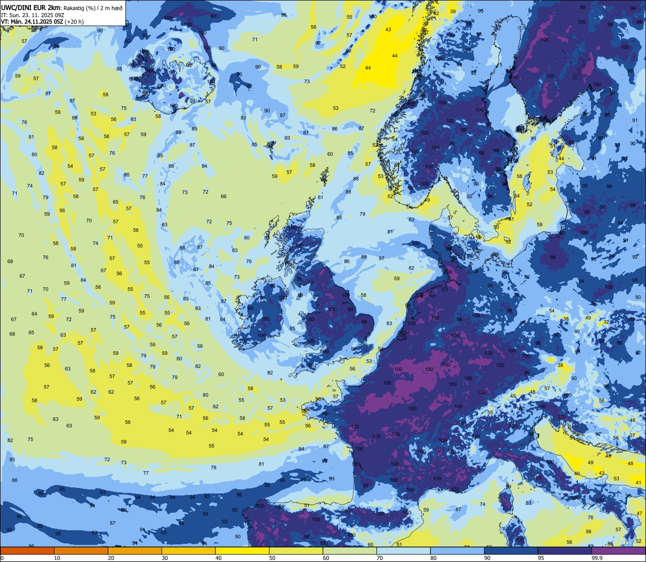The height and width of the screenshot is (562, 646).
Task: Click the '32' humidity value on the map
Action: pos(606,322)
